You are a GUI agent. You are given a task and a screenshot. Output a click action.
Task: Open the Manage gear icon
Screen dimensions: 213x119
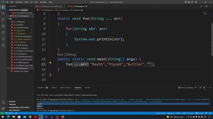tap(3, 108)
